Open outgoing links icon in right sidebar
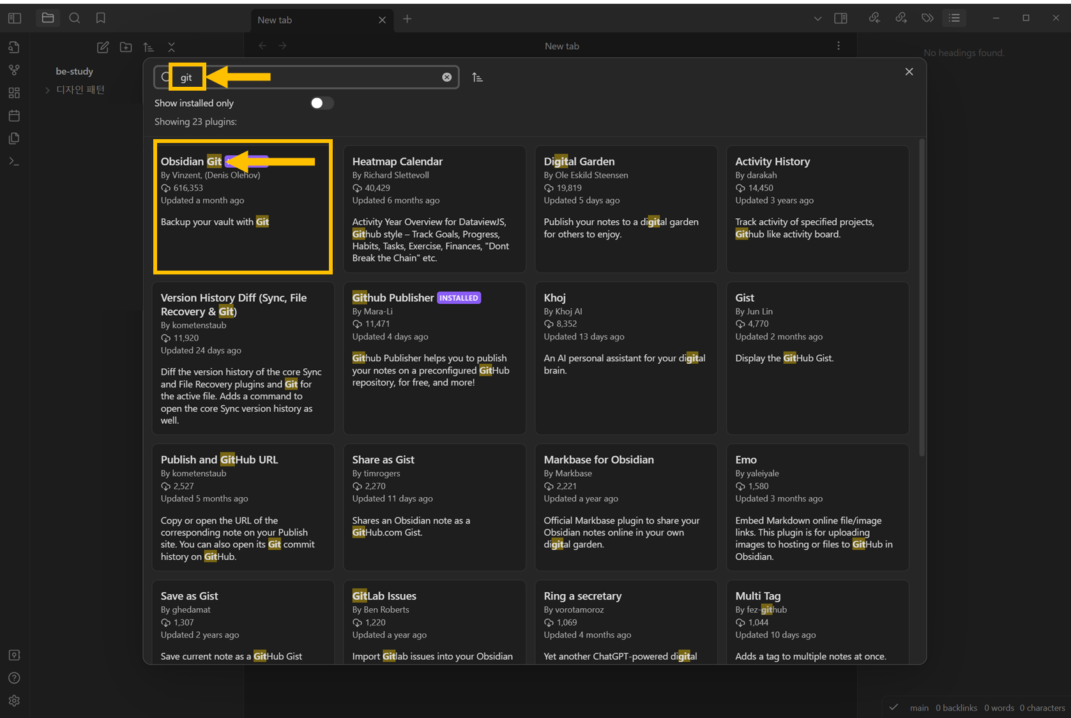 tap(901, 18)
